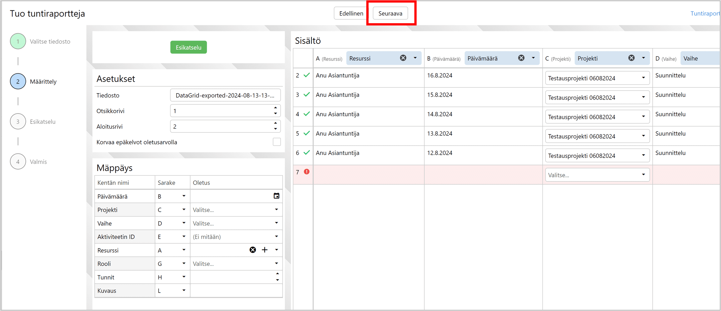The width and height of the screenshot is (721, 311).
Task: Click the Tiedosto file name field
Action: pyautogui.click(x=225, y=95)
